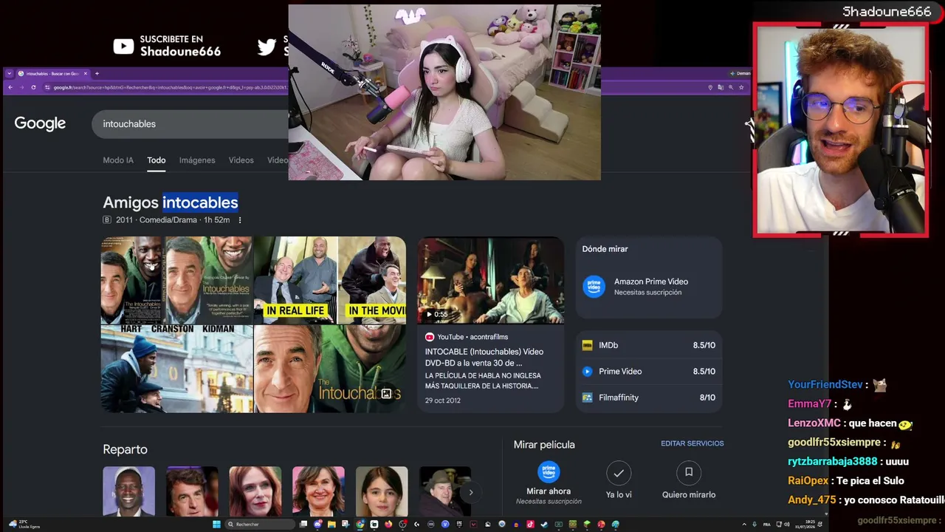Screen dimensions: 945x532
Task: Click the Google logo
Action: 40,123
